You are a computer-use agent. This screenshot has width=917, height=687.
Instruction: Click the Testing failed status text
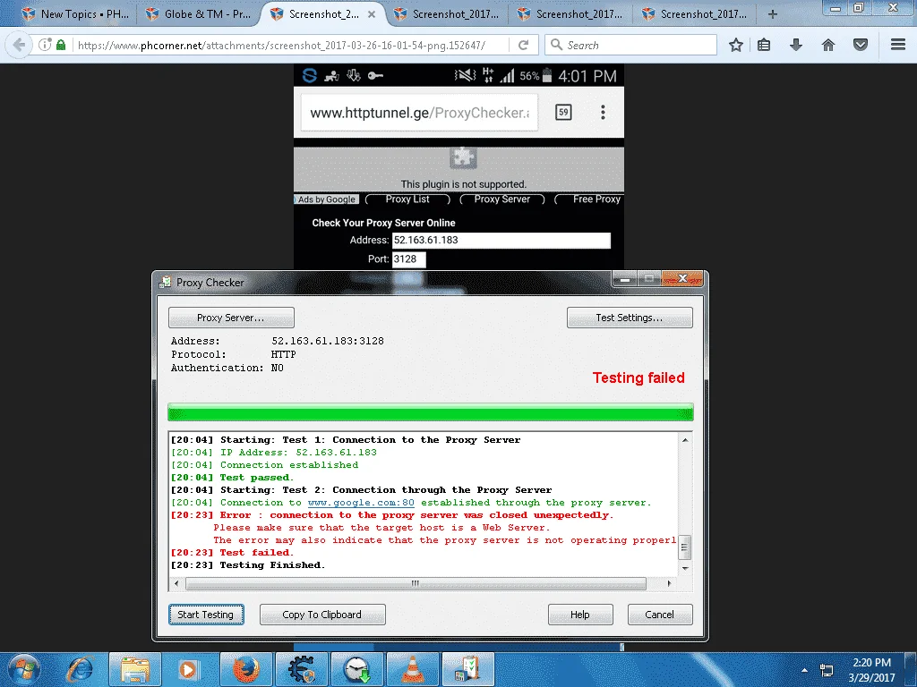click(638, 378)
